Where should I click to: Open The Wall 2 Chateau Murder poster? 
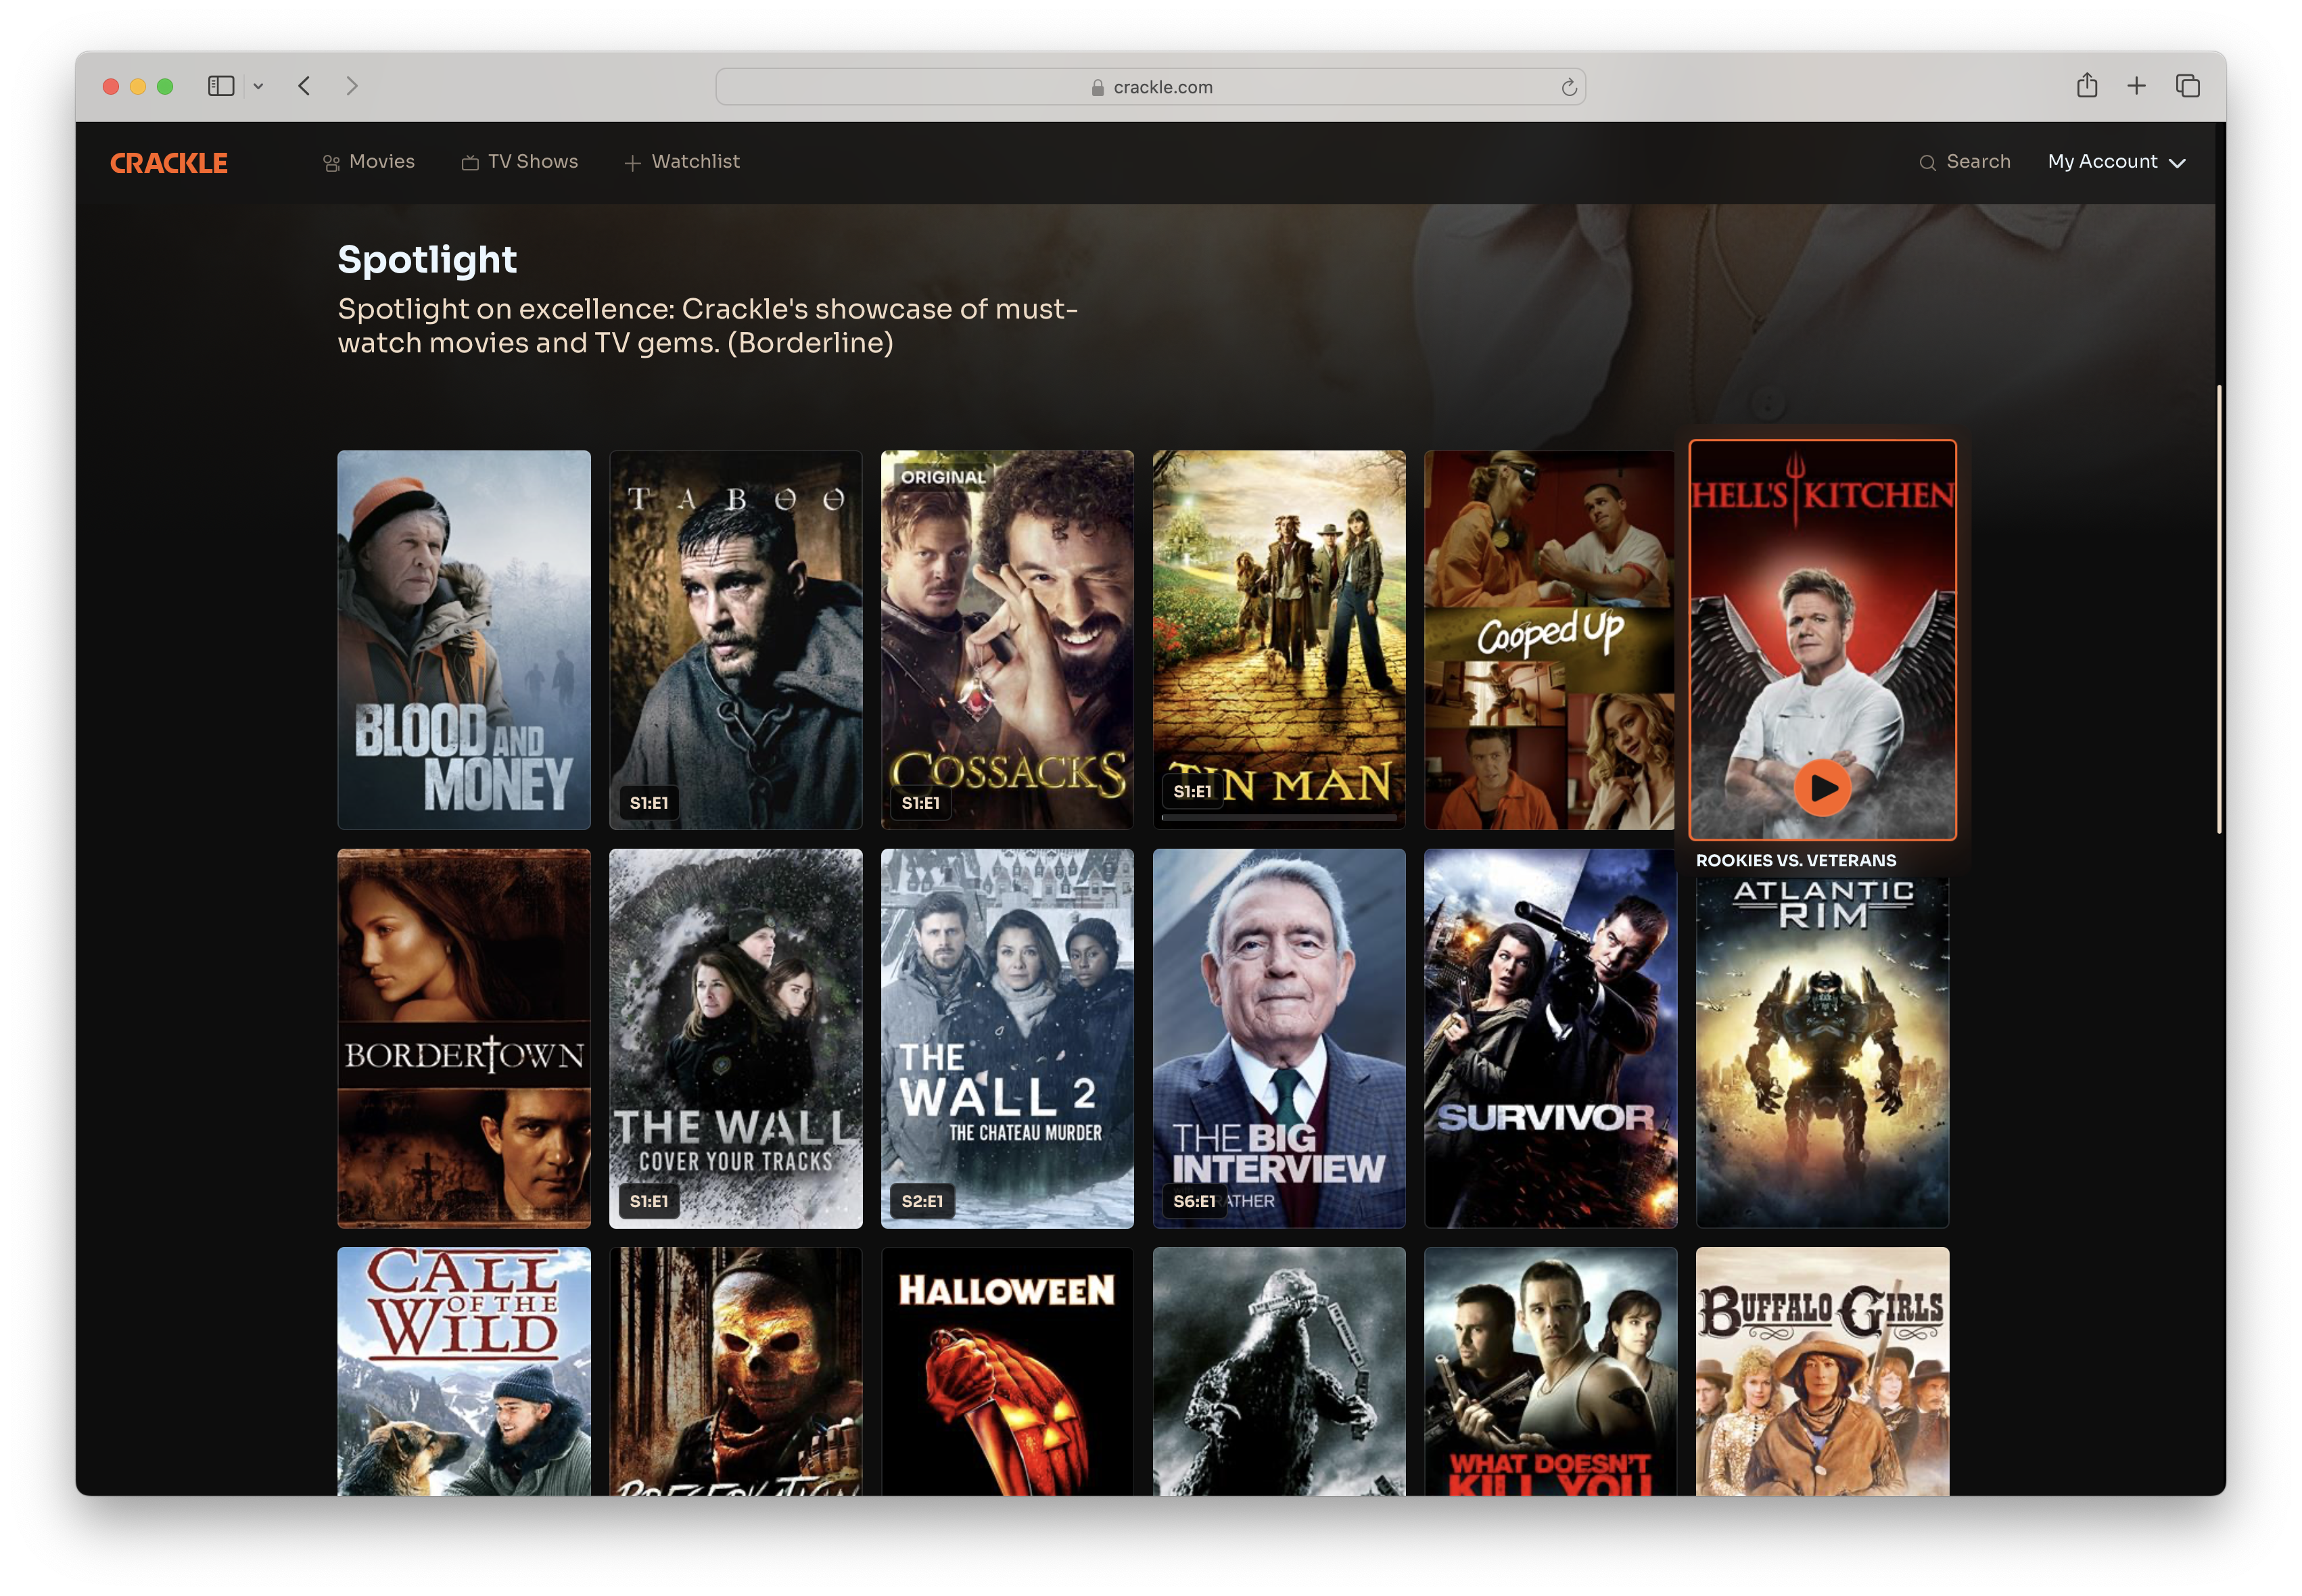click(x=1007, y=1039)
